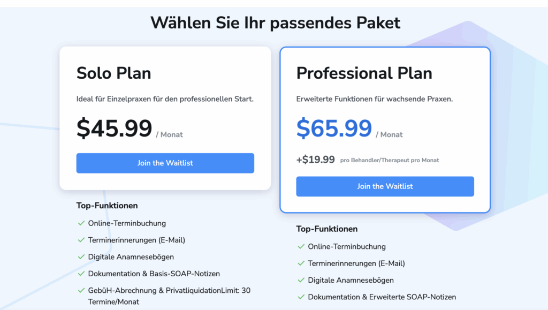Select the Solo Plan card
The width and height of the screenshot is (548, 310).
click(165, 118)
